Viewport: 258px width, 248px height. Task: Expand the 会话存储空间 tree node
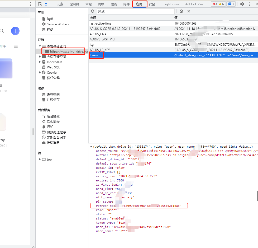point(40,57)
